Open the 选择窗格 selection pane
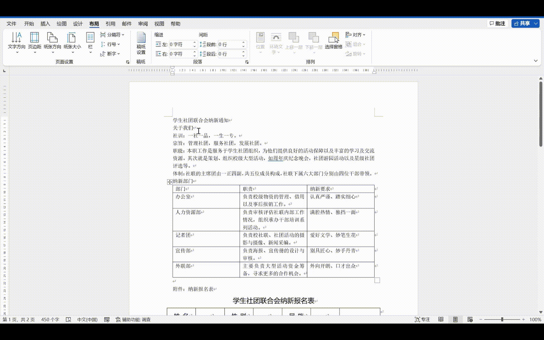This screenshot has width=544, height=340. tap(334, 41)
